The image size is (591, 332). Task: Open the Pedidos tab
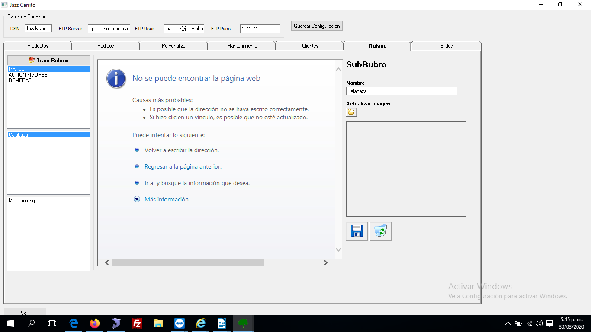click(106, 46)
